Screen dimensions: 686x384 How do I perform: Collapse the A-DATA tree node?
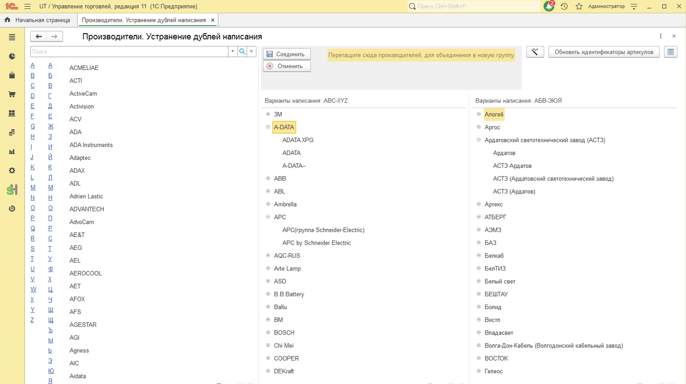pyautogui.click(x=268, y=127)
